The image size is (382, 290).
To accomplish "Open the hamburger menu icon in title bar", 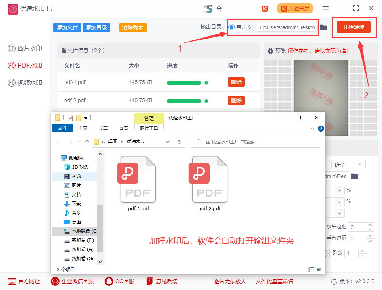I will coord(325,8).
